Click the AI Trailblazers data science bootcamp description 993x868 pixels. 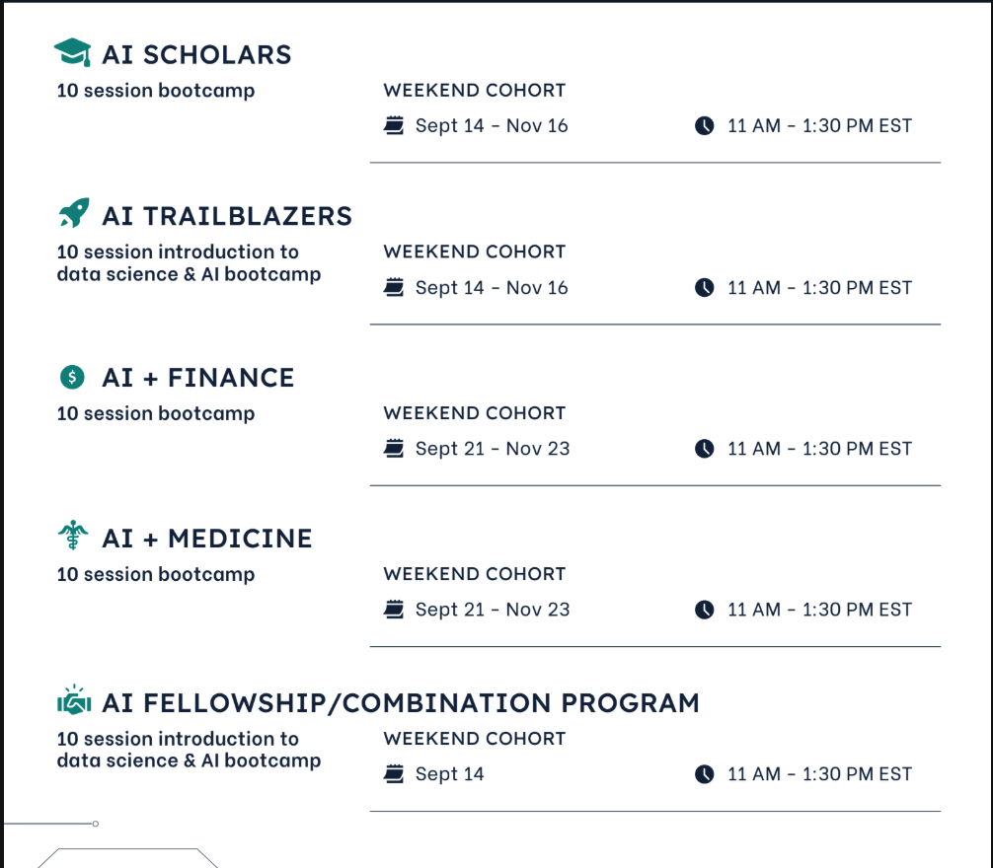189,263
